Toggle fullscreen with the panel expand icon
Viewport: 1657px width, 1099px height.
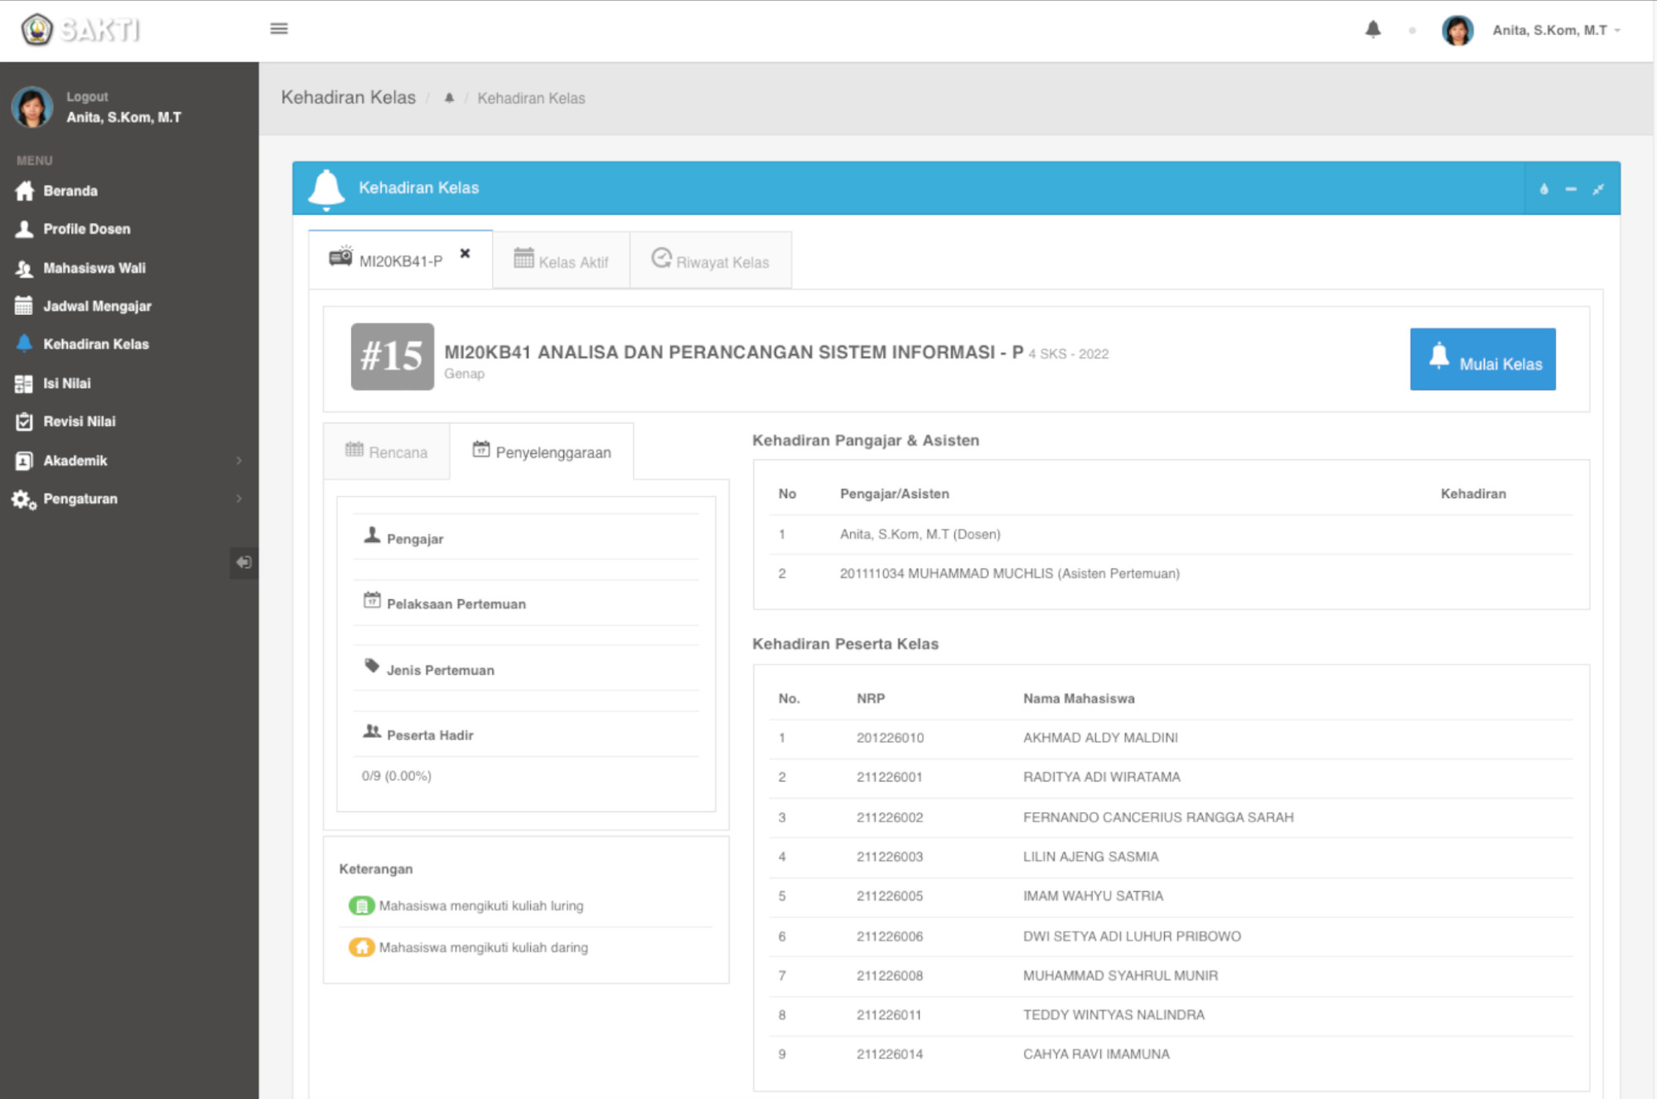(1598, 189)
